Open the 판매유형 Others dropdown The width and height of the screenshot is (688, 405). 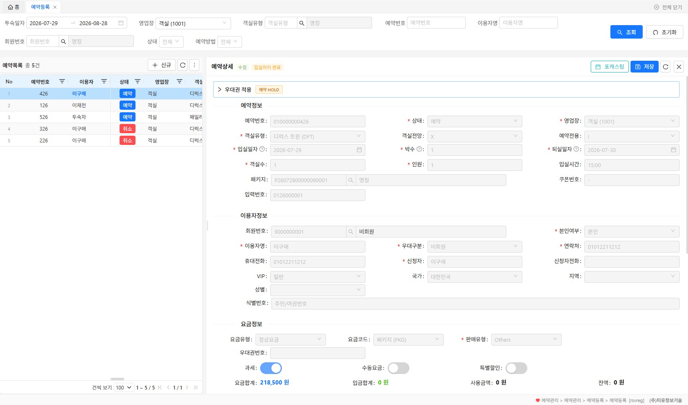pyautogui.click(x=526, y=340)
